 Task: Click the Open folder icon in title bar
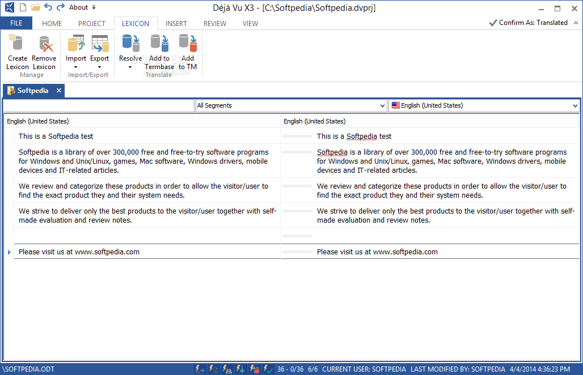coord(35,7)
